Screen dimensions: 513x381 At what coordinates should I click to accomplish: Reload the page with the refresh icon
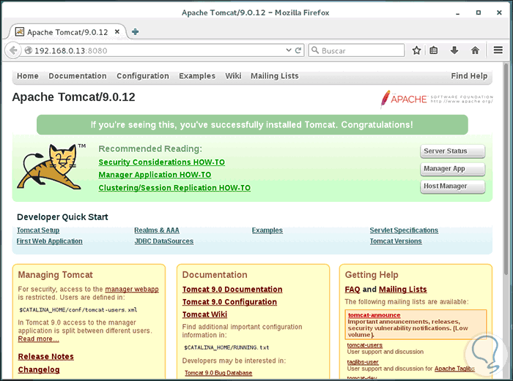click(298, 50)
